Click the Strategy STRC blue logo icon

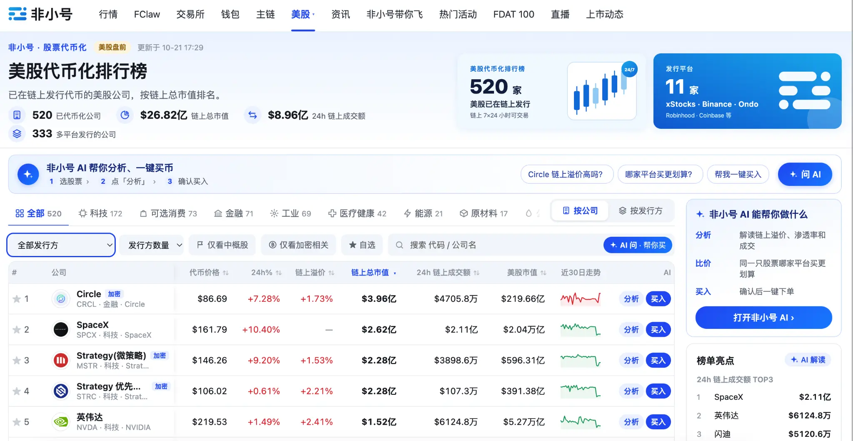pos(61,391)
